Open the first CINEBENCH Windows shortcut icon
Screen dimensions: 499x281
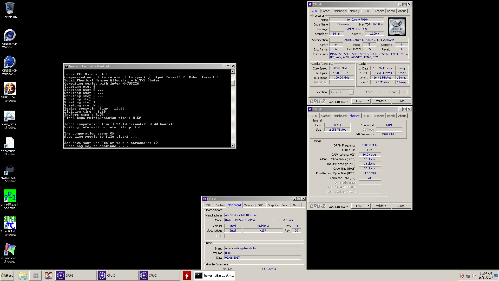[x=10, y=39]
